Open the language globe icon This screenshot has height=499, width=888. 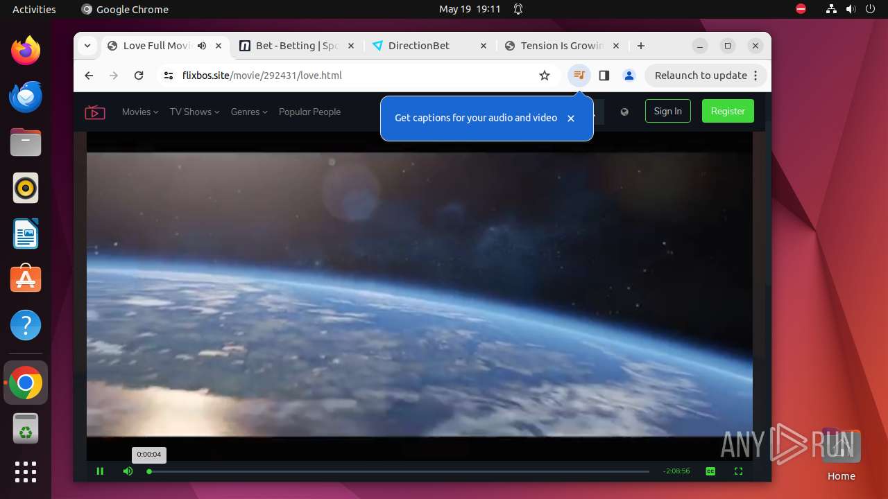click(x=624, y=112)
